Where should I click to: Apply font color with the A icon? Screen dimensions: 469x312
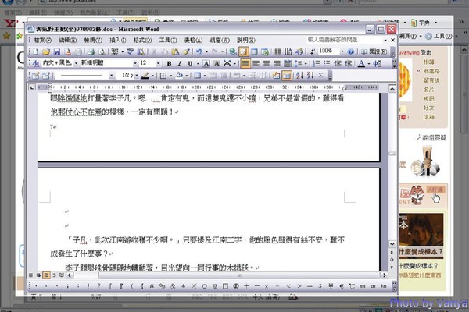click(361, 63)
